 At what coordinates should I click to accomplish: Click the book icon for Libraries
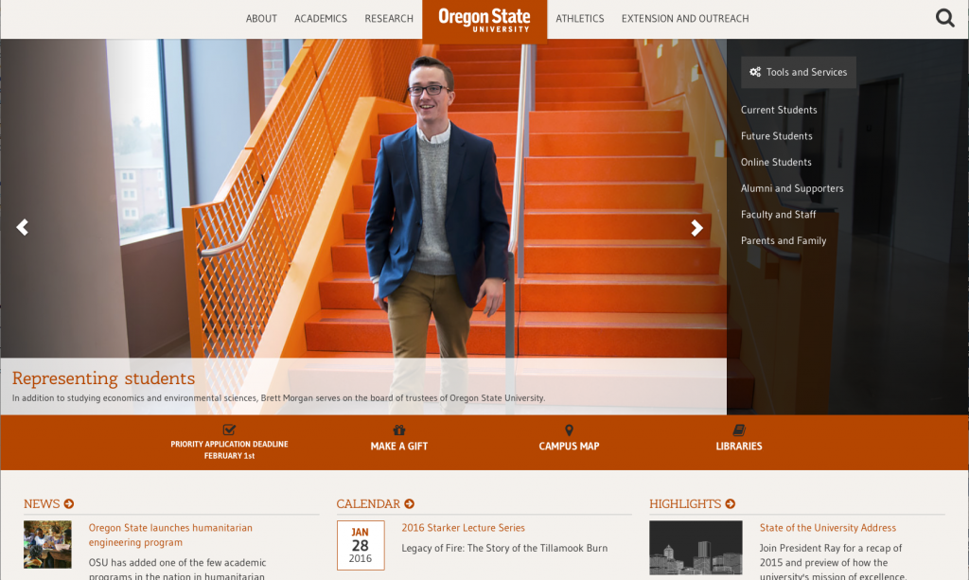[739, 430]
